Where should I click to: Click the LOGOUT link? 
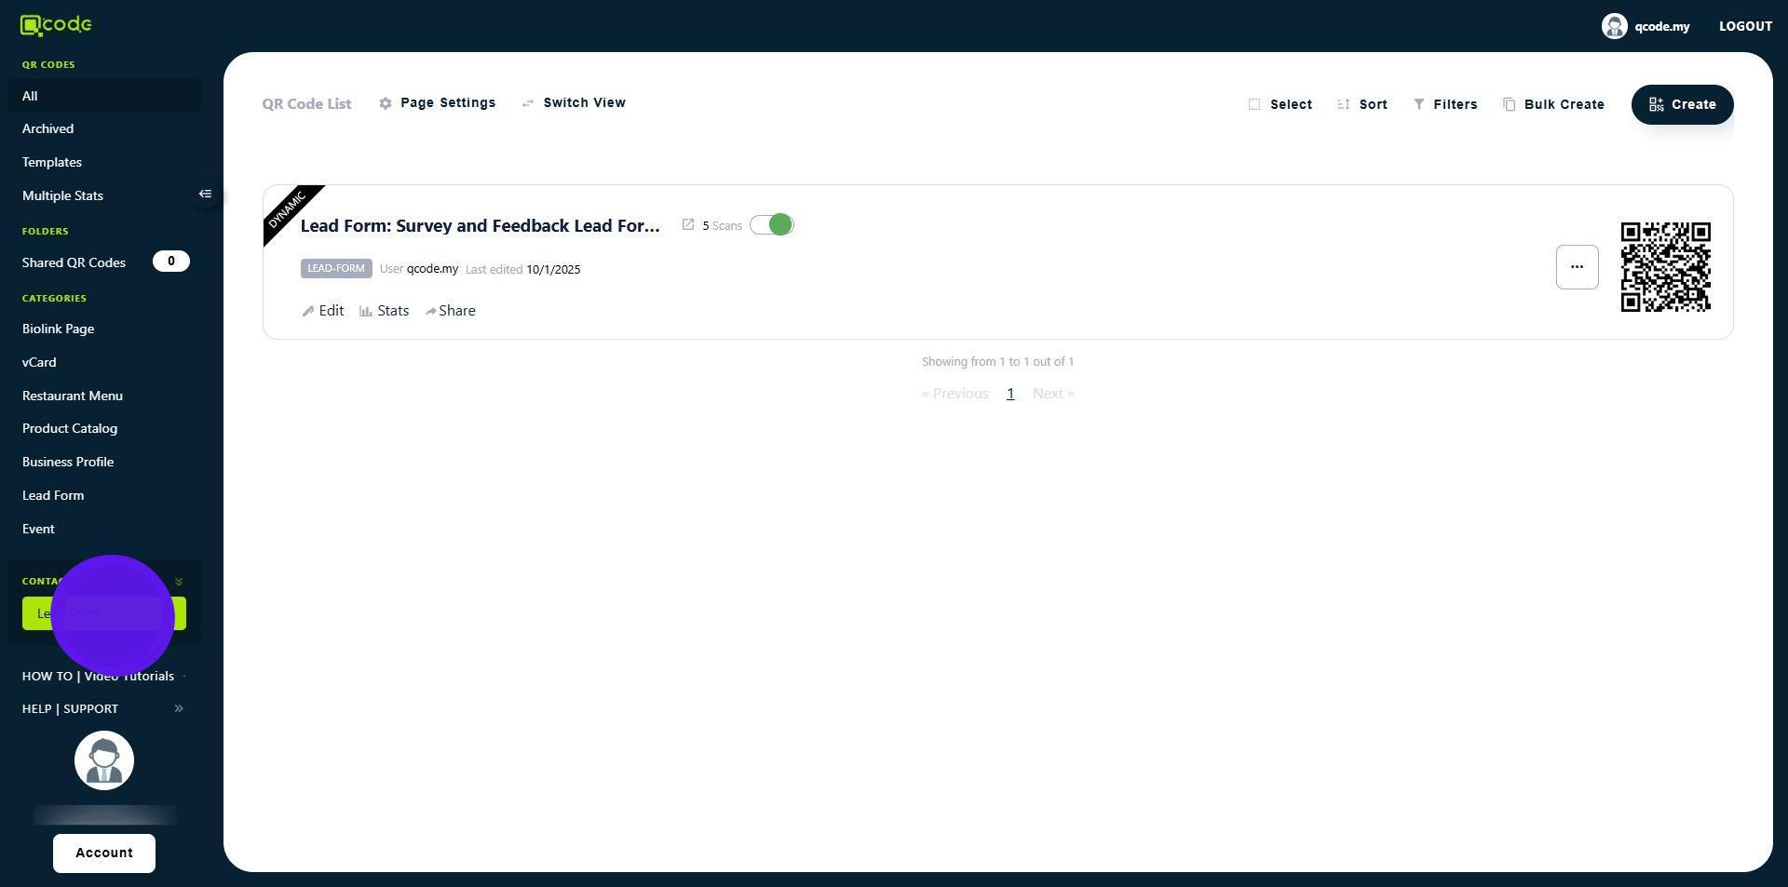pos(1744,26)
